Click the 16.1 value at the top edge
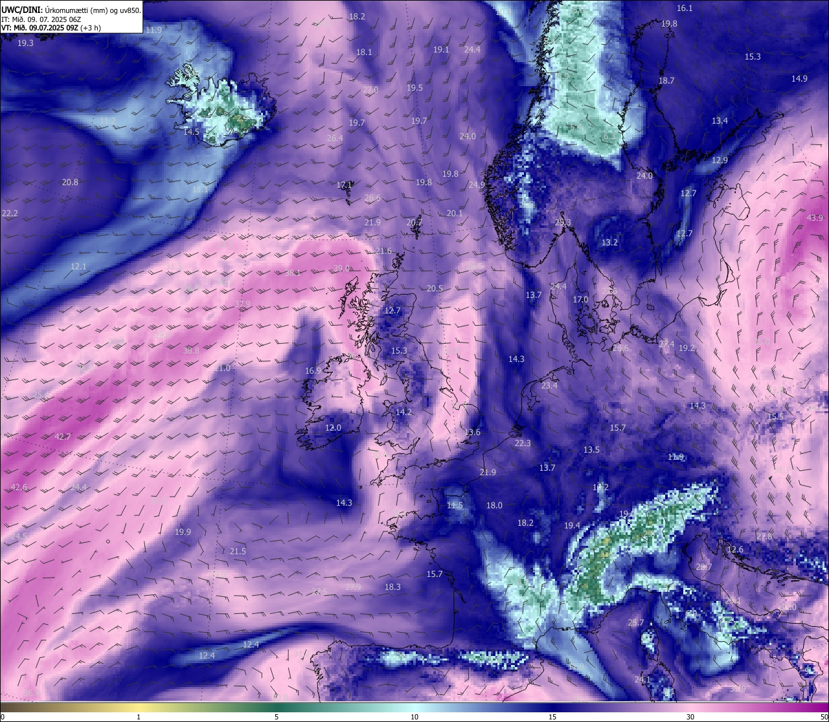The image size is (829, 722). click(685, 8)
